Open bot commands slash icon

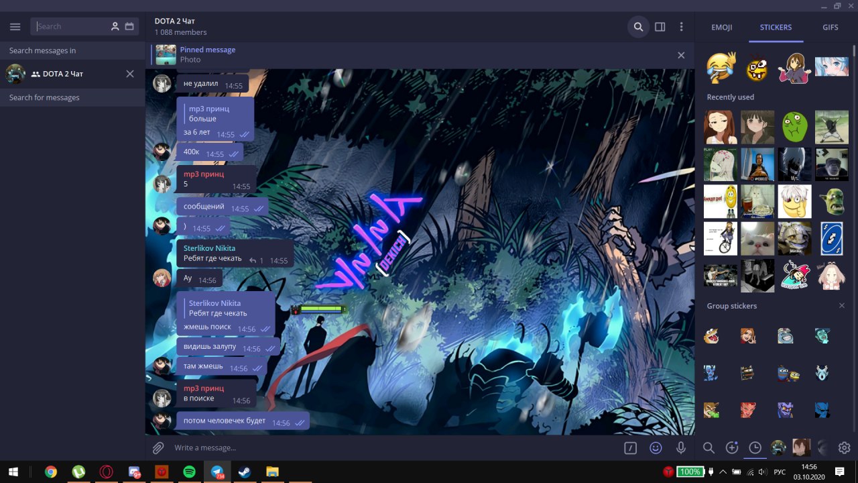point(630,448)
